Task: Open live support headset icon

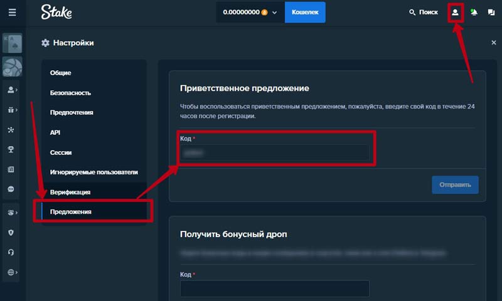Action: tap(11, 252)
